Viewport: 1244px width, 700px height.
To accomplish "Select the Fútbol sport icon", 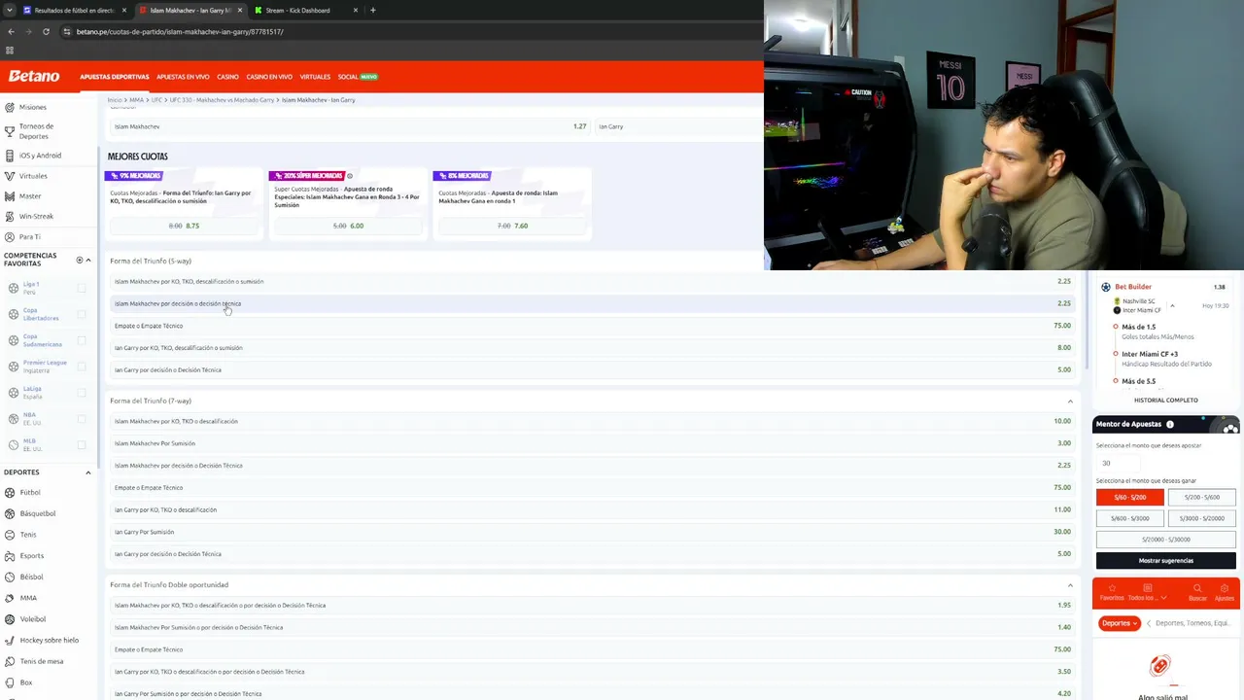I will click(10, 493).
